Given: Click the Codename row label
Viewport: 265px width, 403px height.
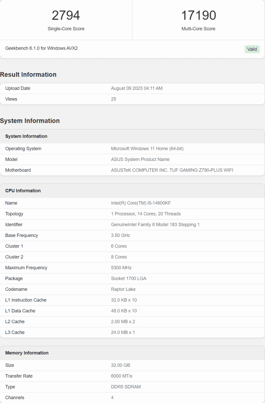Looking at the screenshot, I should (16, 289).
